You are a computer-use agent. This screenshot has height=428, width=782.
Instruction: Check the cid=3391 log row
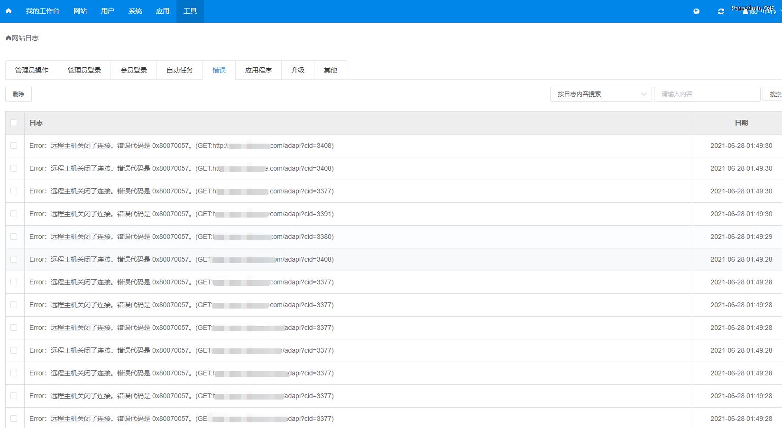click(x=14, y=214)
